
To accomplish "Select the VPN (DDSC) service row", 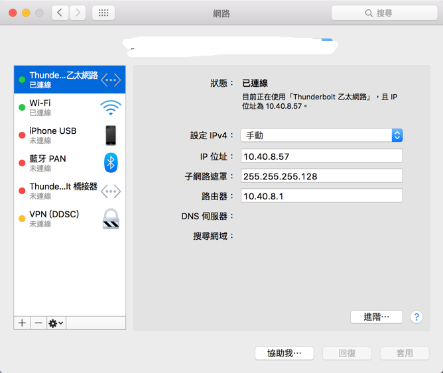I will [70, 219].
